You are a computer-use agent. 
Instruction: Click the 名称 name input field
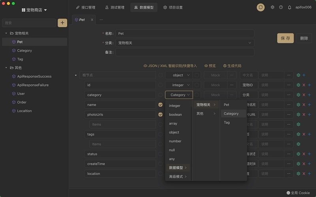pyautogui.click(x=185, y=33)
